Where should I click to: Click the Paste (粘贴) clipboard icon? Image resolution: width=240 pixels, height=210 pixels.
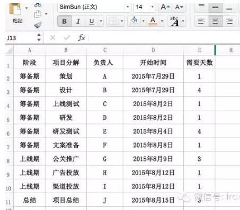point(15,9)
